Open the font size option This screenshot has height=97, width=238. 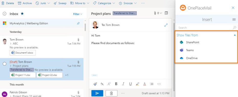[x=102, y=84]
